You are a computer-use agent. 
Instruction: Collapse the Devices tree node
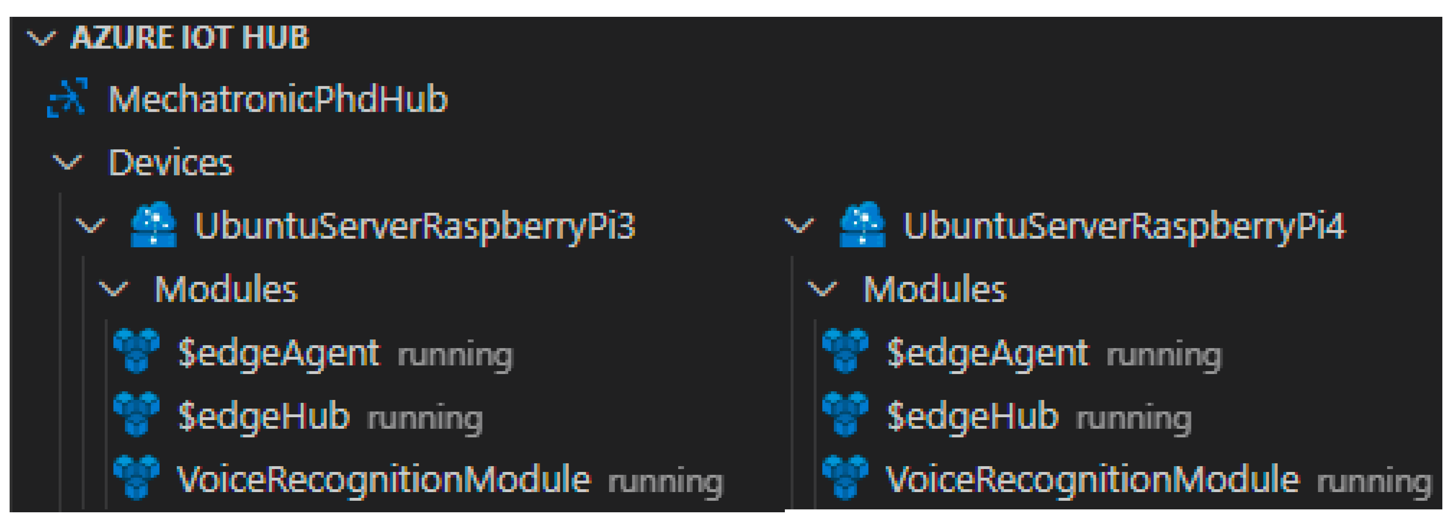click(68, 162)
